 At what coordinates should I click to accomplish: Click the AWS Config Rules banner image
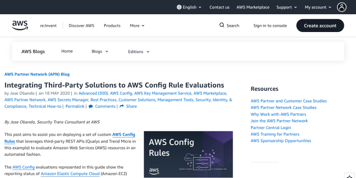[x=188, y=154]
